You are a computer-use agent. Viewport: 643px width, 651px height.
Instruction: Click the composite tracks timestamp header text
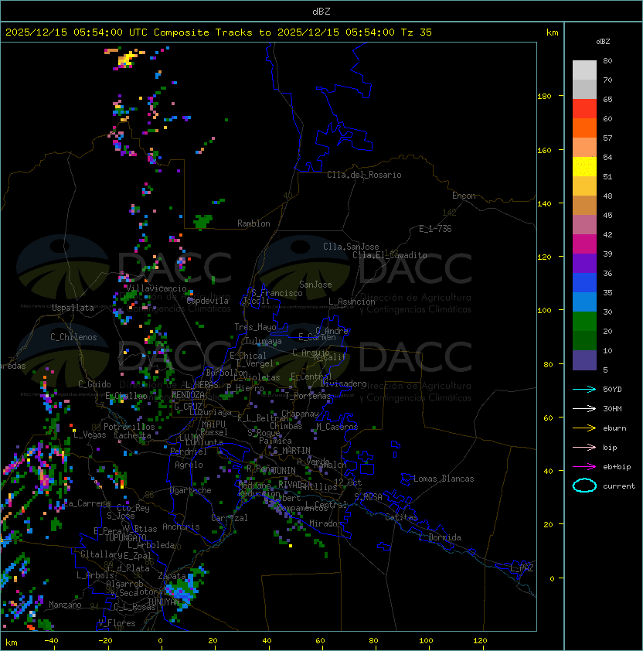pos(219,32)
